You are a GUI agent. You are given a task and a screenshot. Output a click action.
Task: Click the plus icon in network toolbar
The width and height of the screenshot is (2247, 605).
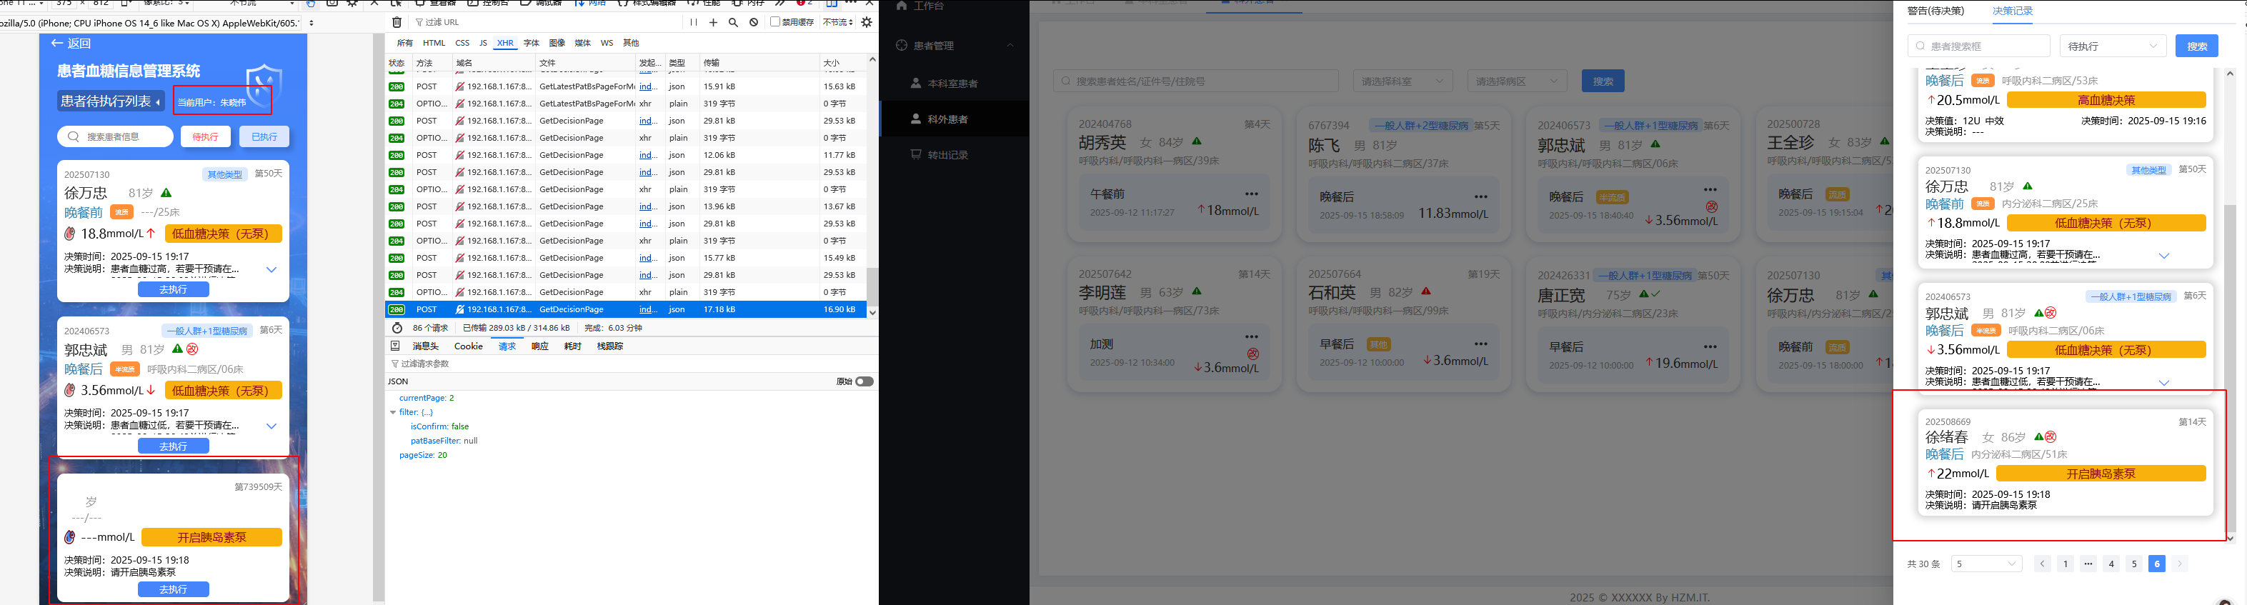pyautogui.click(x=714, y=23)
